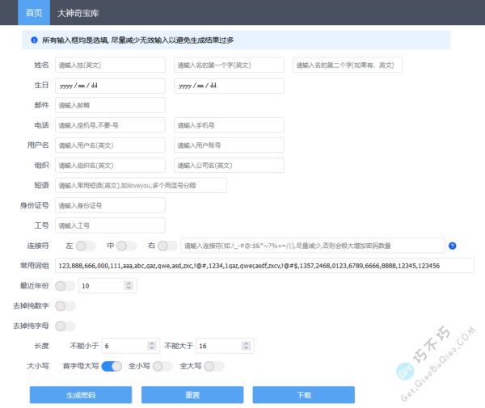
Task: Click the blue info icon in the notice banner
Action: pos(34,40)
